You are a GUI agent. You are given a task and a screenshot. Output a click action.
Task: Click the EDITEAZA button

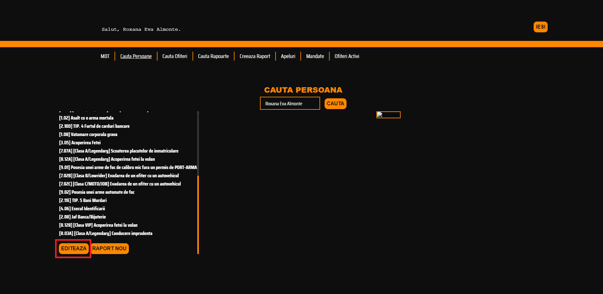pos(74,249)
